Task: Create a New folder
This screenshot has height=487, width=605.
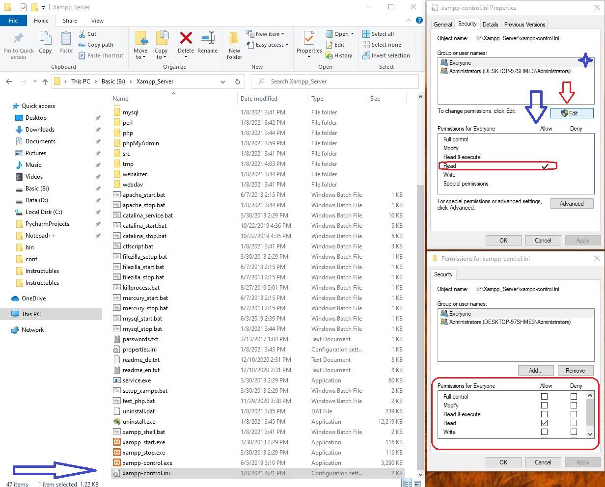Action: pos(234,45)
